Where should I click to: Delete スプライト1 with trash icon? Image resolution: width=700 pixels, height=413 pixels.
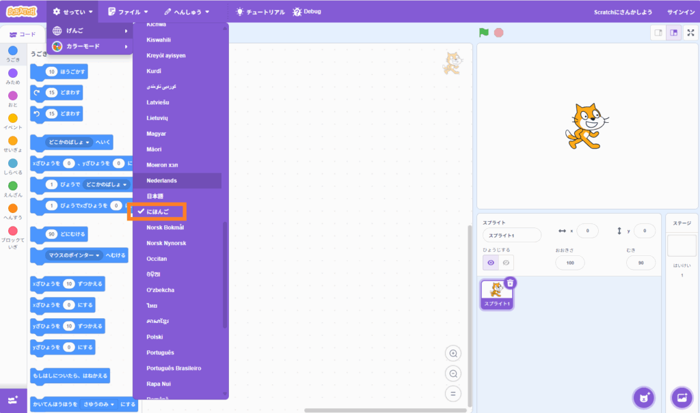pyautogui.click(x=510, y=283)
